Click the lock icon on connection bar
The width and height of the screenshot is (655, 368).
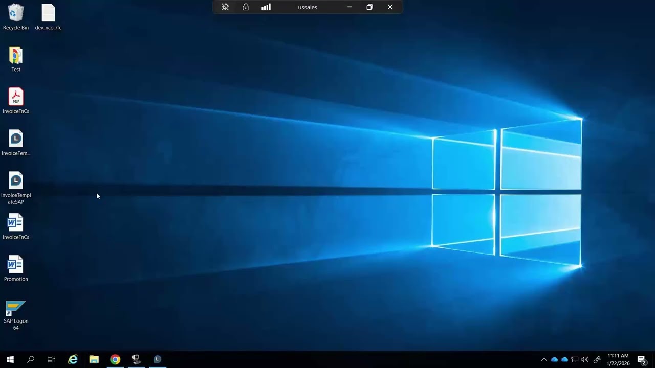[246, 7]
